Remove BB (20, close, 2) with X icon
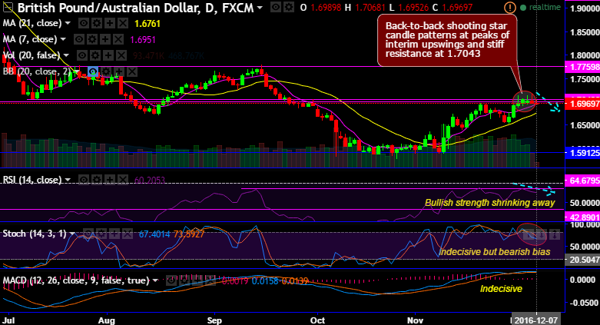The height and width of the screenshot is (325, 600). point(131,71)
